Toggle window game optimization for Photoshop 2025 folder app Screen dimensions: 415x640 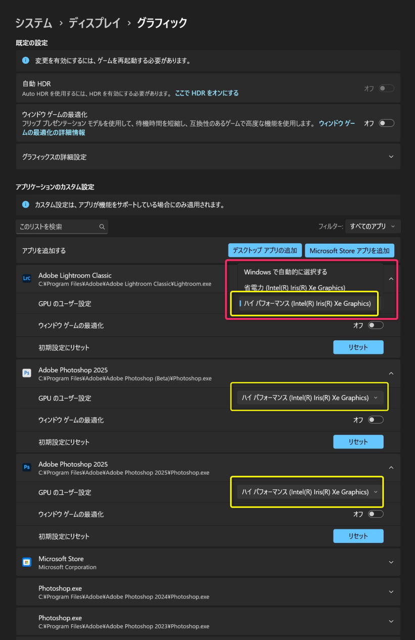coord(376,514)
